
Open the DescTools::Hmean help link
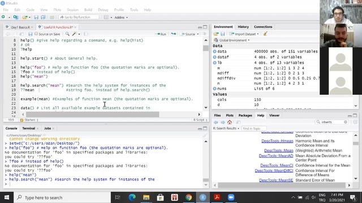[x=277, y=141]
